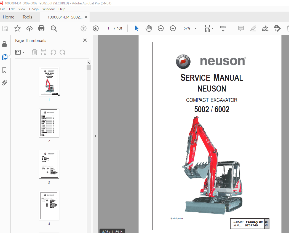Click the 'COMPACT EXCAVATOR' text

click(x=212, y=100)
